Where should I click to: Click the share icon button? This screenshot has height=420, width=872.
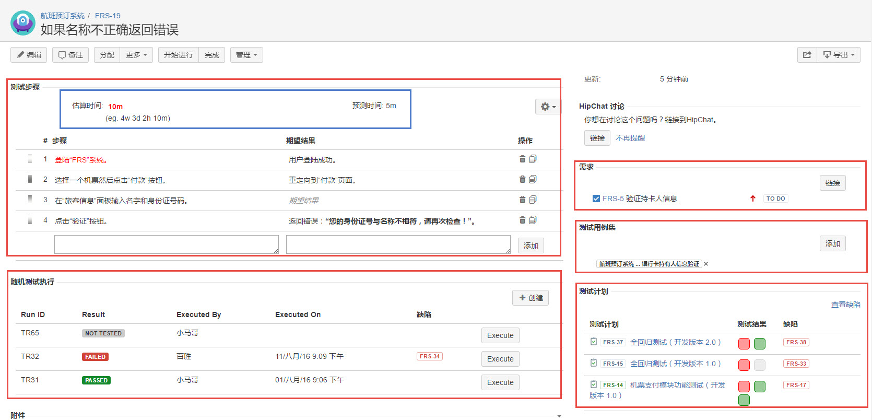point(807,55)
